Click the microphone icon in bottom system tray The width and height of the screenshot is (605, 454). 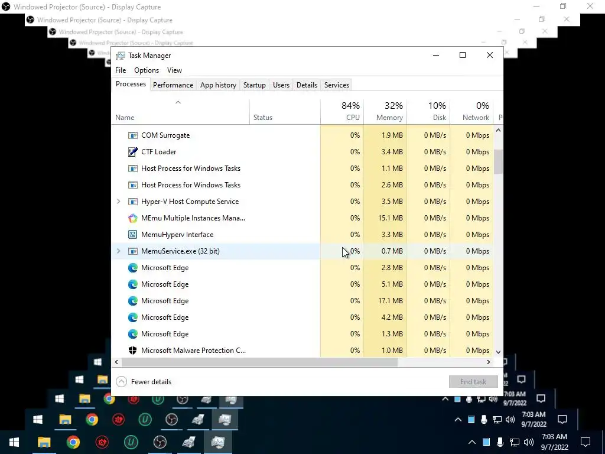pos(500,442)
